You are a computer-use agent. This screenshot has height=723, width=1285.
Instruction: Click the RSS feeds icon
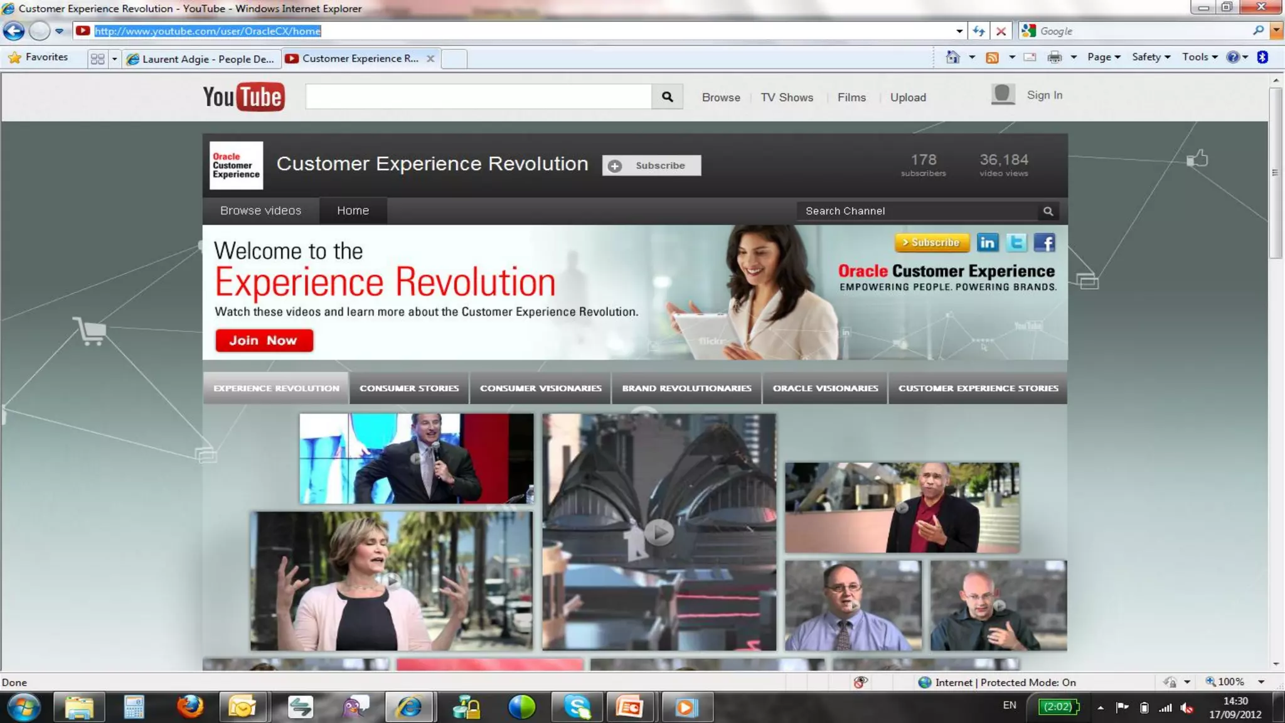click(x=992, y=57)
